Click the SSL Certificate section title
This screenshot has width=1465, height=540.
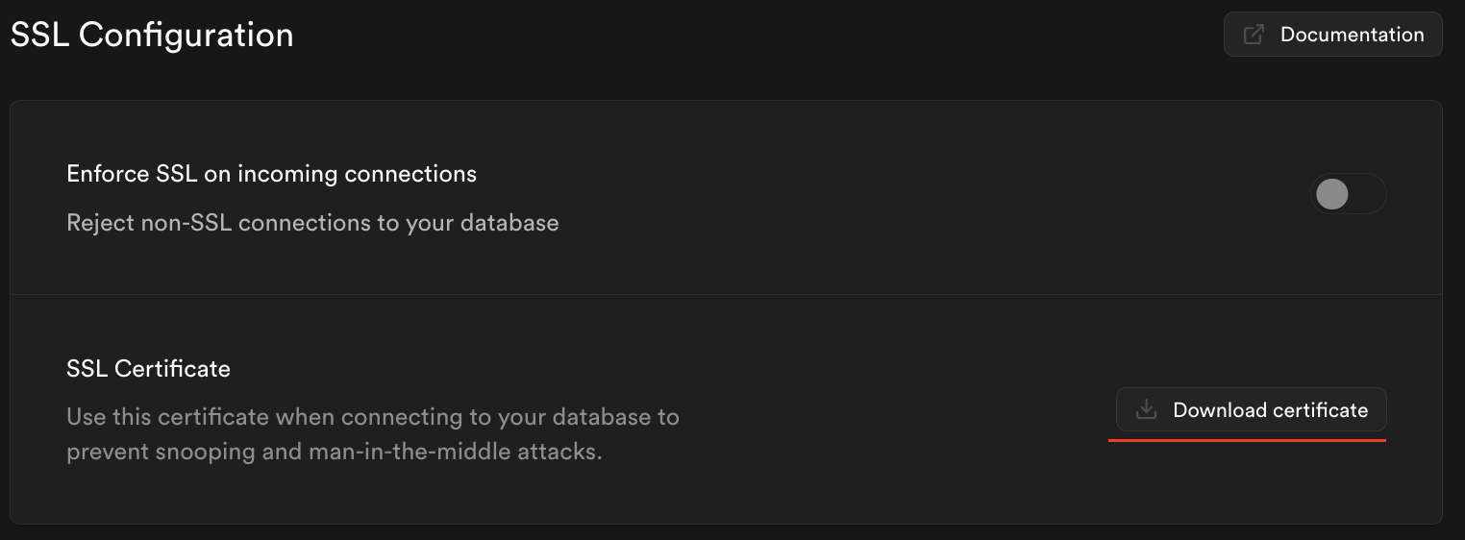pyautogui.click(x=149, y=368)
